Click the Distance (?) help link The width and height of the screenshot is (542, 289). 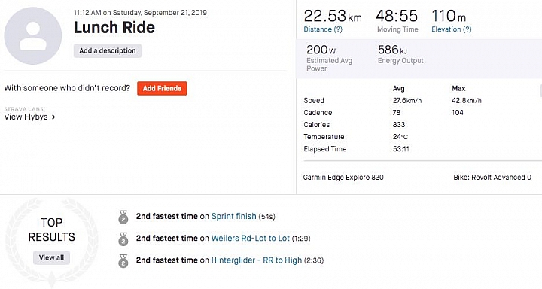pyautogui.click(x=323, y=29)
